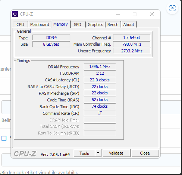Click the screenshot capture icon in the corner
The height and width of the screenshot is (175, 182).
pos(172,8)
